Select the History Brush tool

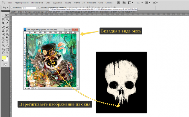coord(7,30)
